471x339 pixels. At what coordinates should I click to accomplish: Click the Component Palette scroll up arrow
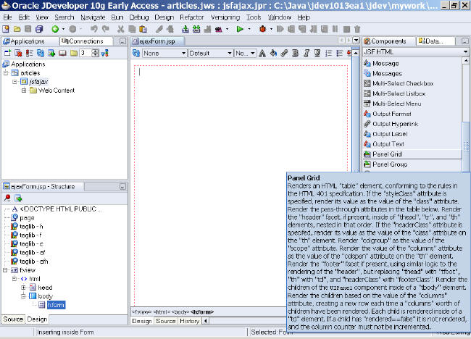coord(466,61)
